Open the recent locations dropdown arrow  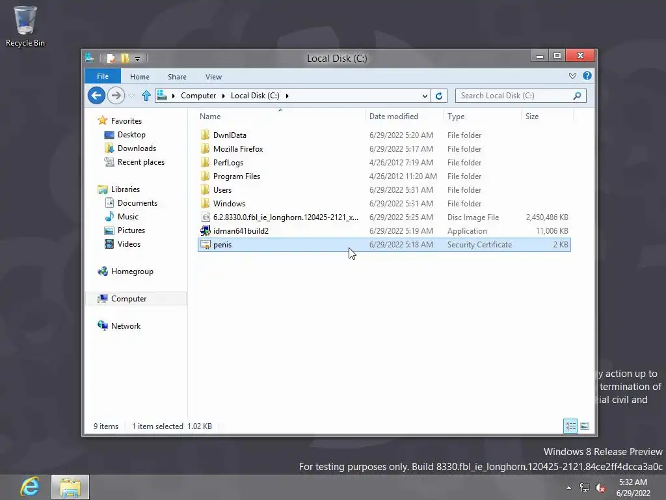pyautogui.click(x=131, y=96)
